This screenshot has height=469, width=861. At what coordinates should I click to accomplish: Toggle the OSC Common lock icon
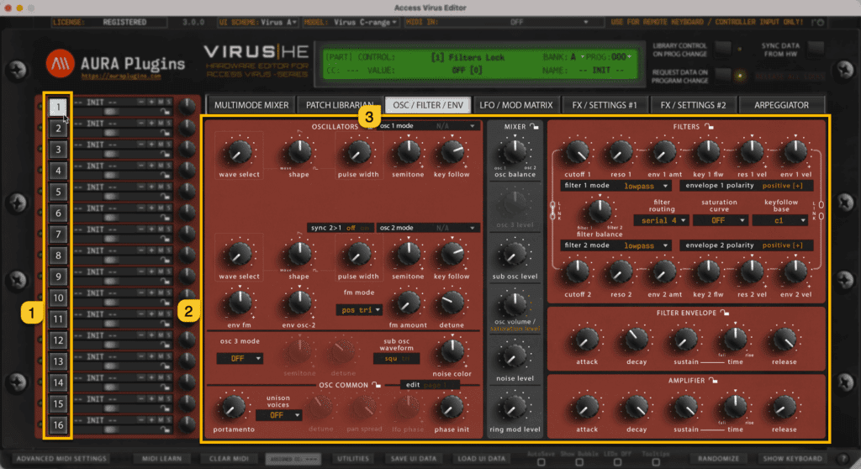376,385
